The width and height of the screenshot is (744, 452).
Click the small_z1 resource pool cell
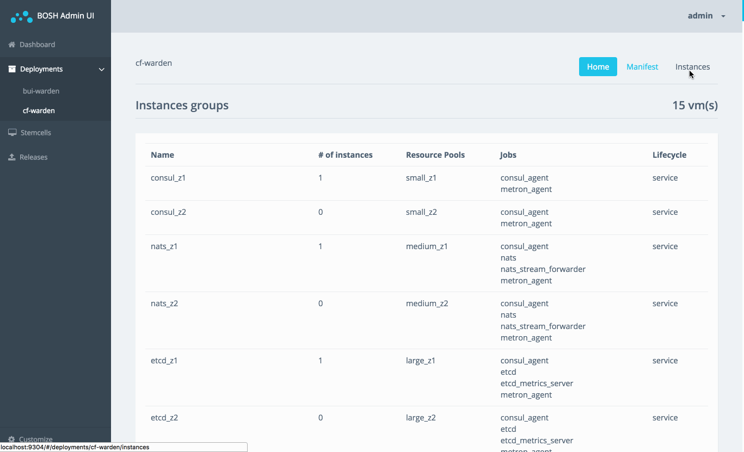(x=421, y=178)
